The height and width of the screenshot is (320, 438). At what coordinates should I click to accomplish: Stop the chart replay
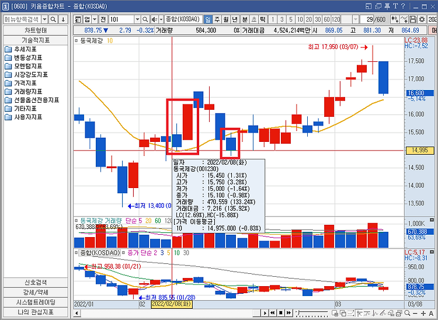click(280, 313)
